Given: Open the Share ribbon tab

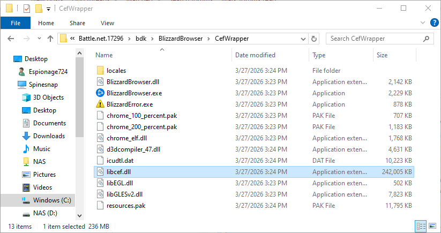Looking at the screenshot, I should coord(77,23).
